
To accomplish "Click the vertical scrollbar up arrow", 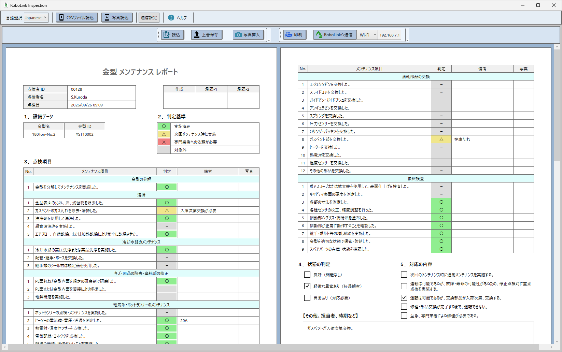I will tap(557, 47).
